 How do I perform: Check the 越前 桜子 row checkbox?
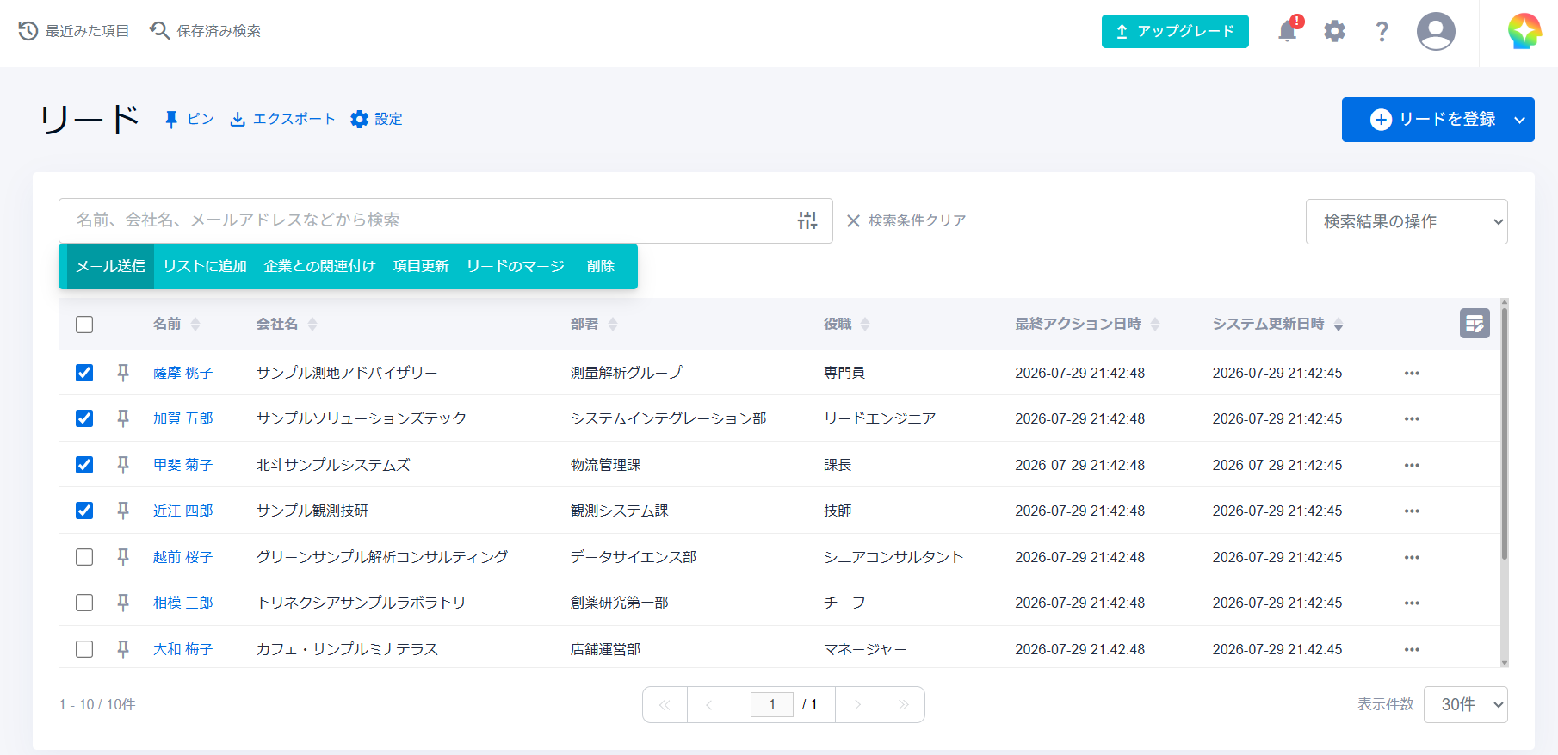click(x=84, y=557)
